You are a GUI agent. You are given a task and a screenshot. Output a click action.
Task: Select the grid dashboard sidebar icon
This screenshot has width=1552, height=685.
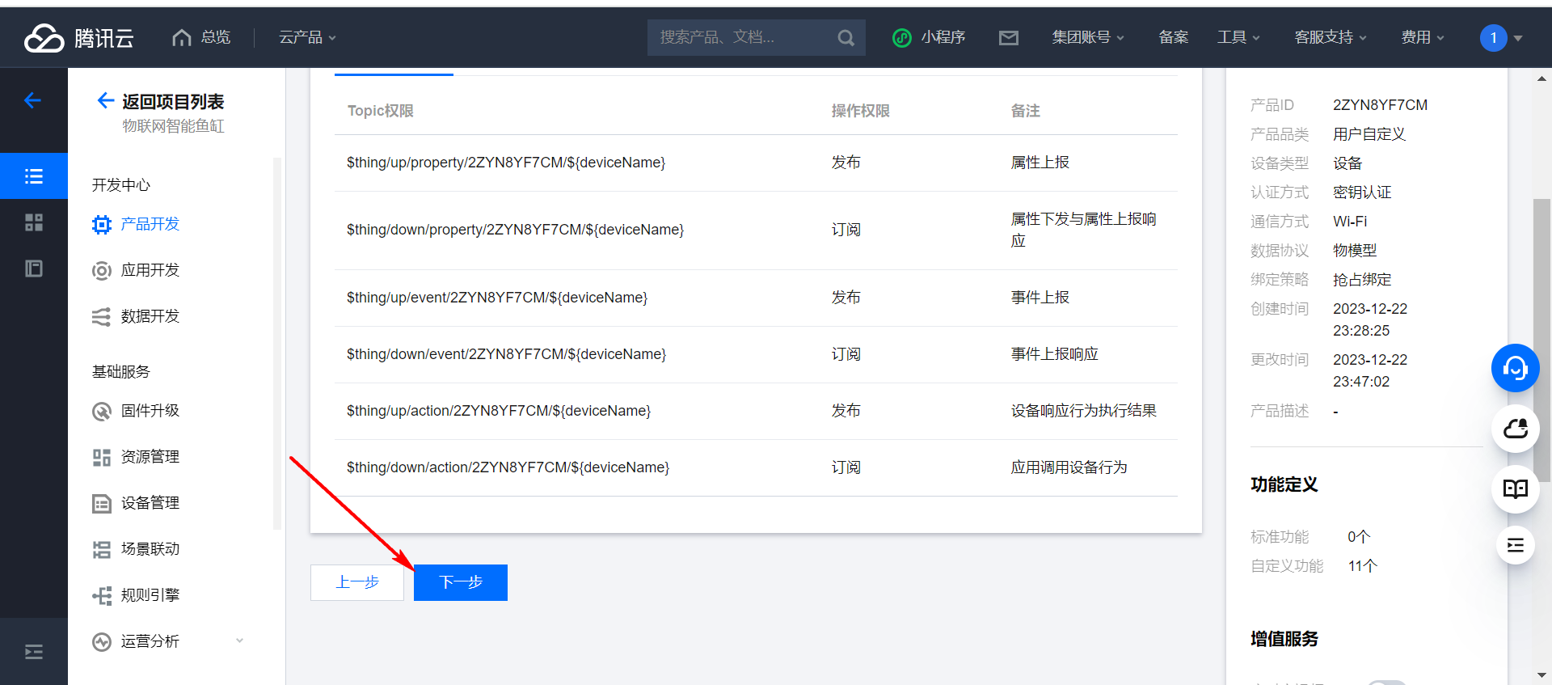point(34,222)
